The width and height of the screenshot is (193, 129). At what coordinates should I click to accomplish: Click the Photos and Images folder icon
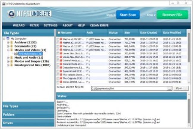click(12, 61)
